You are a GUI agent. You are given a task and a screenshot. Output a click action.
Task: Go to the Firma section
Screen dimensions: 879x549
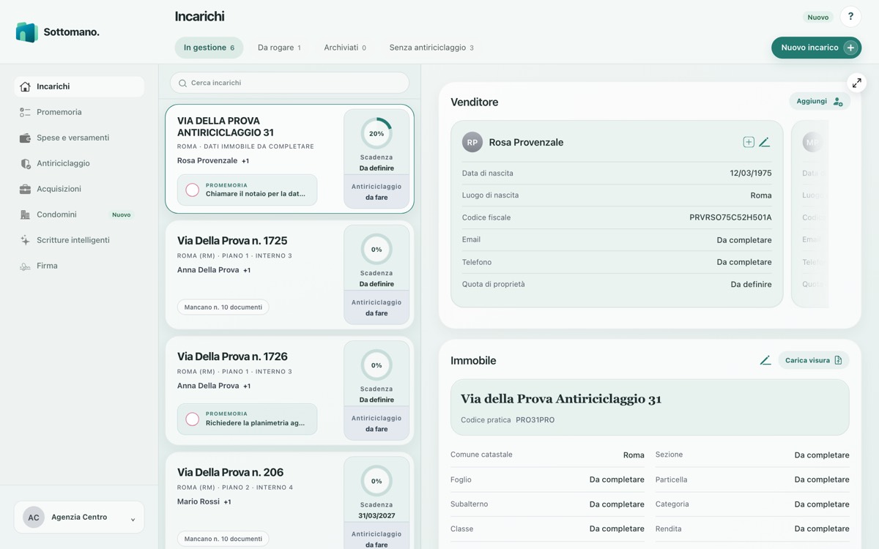tap(79, 266)
